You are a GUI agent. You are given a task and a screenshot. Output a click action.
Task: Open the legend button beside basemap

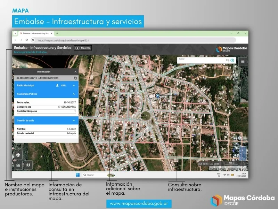18,165
